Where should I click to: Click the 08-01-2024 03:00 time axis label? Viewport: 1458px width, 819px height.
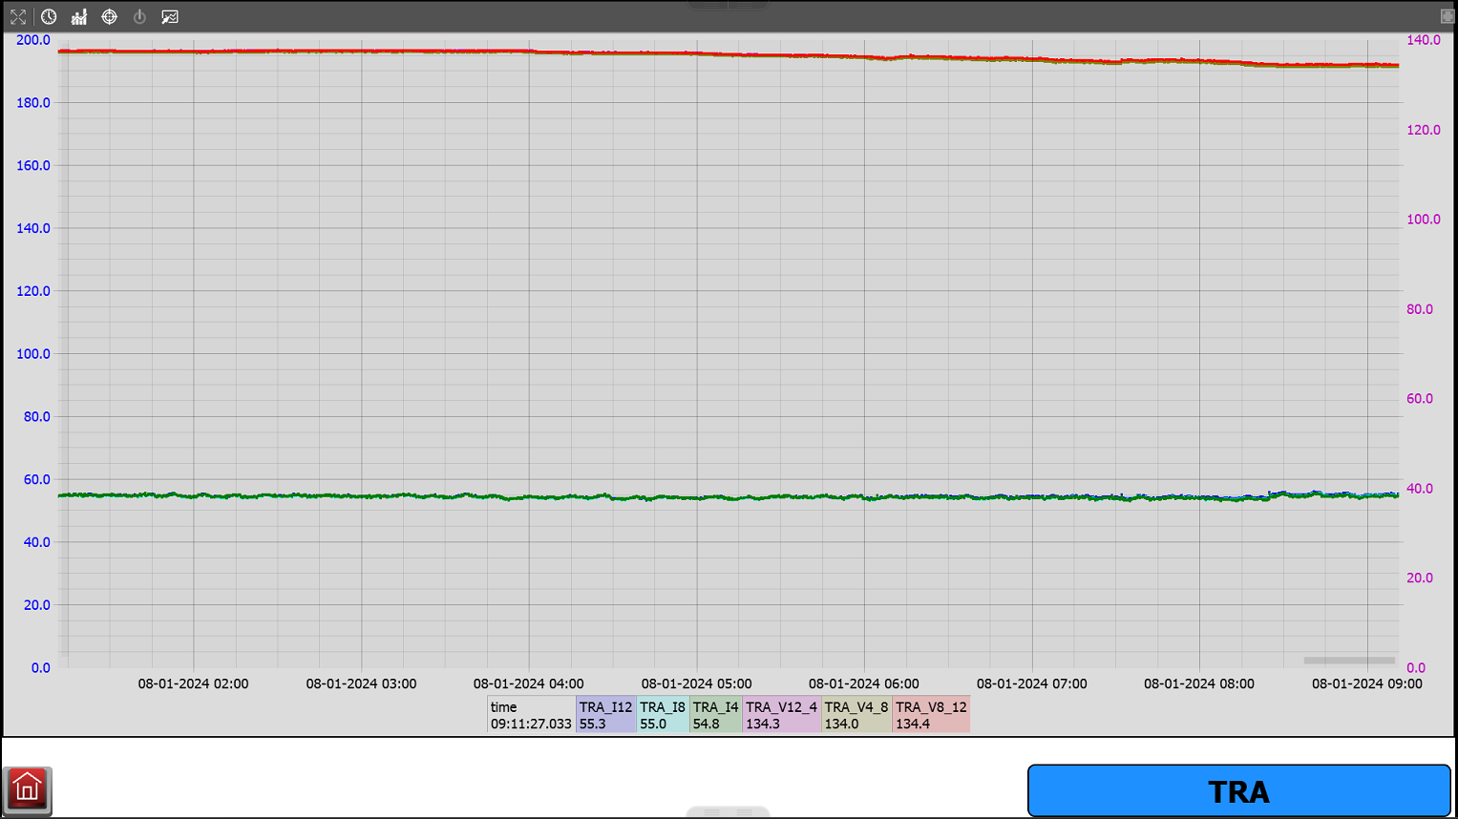pyautogui.click(x=361, y=683)
